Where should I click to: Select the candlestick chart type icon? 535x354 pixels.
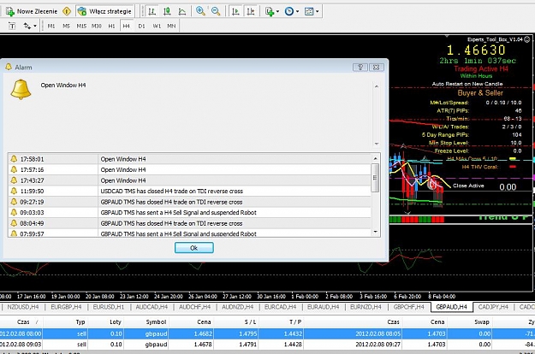167,11
